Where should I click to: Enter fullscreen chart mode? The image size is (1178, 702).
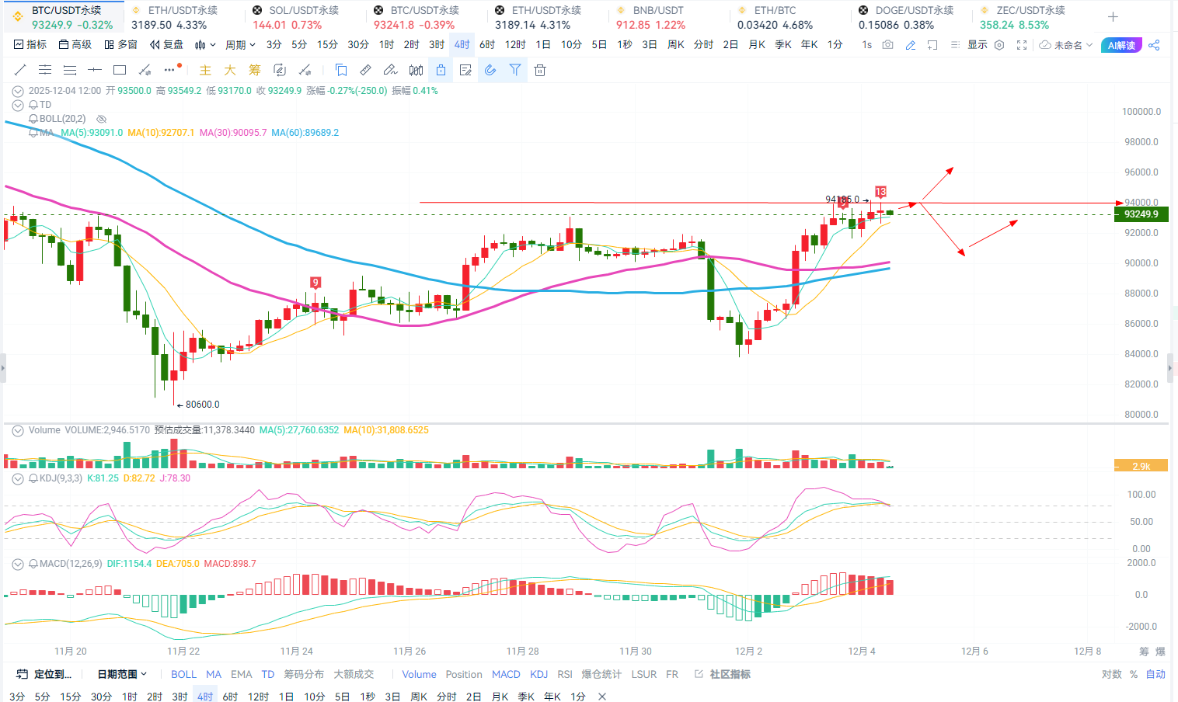pos(1022,45)
